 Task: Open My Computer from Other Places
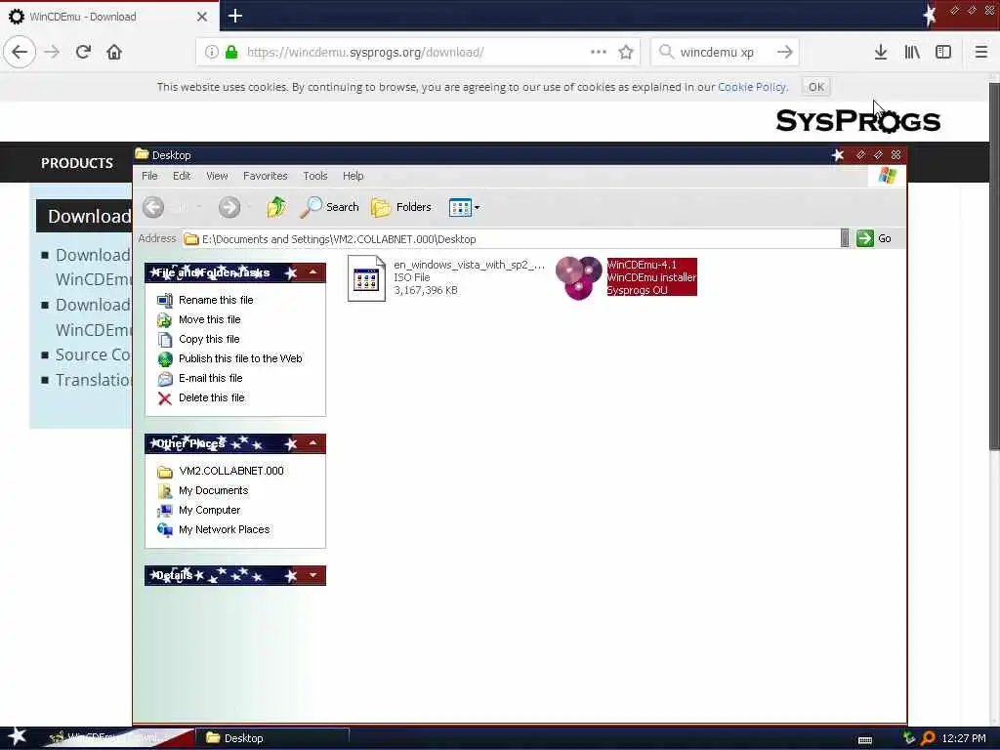click(x=209, y=510)
